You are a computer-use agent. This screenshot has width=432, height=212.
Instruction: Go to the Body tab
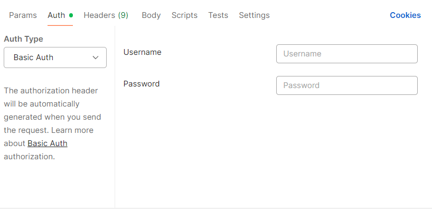click(151, 15)
